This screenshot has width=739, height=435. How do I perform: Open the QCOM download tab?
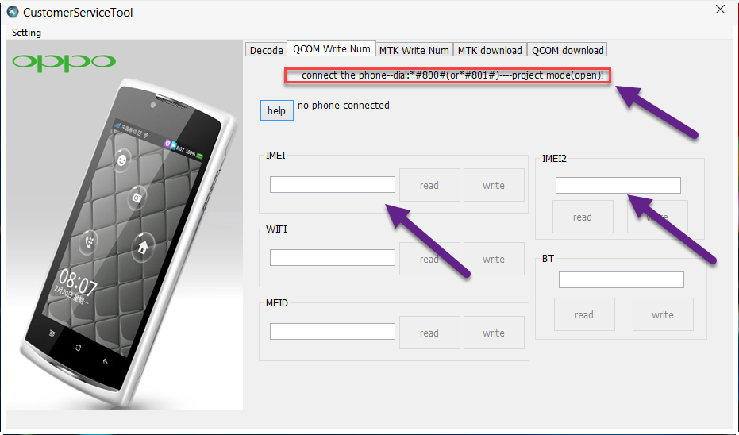pyautogui.click(x=568, y=51)
